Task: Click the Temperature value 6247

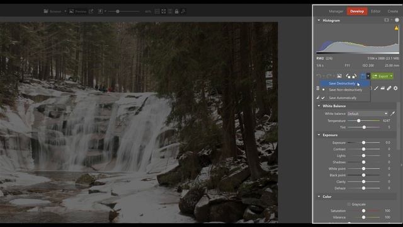Action: click(386, 120)
